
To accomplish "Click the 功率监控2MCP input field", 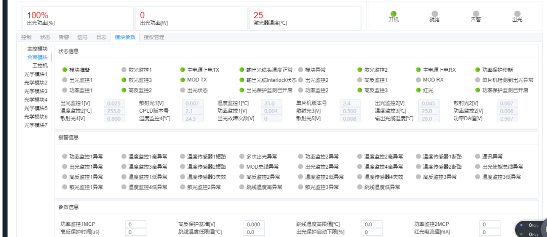I will tap(490, 224).
